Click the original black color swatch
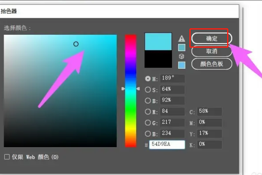The height and width of the screenshot is (175, 262). click(x=159, y=59)
